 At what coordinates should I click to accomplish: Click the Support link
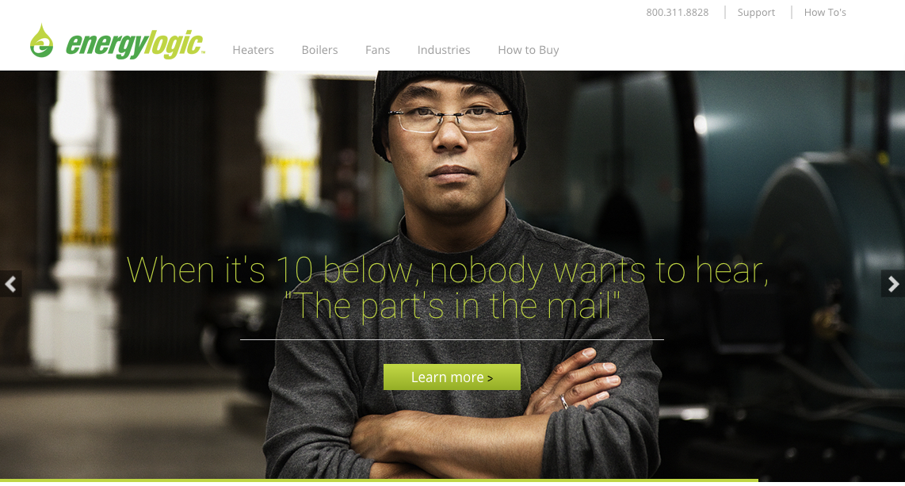tap(755, 13)
